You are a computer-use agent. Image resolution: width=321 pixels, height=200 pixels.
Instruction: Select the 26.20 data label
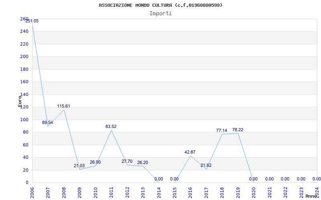pos(142,163)
